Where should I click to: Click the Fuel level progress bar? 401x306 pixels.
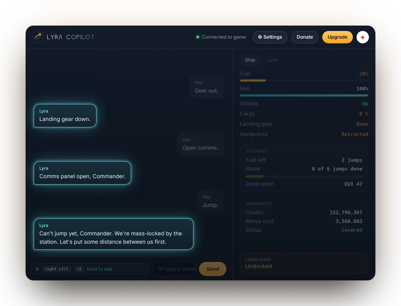coord(304,80)
